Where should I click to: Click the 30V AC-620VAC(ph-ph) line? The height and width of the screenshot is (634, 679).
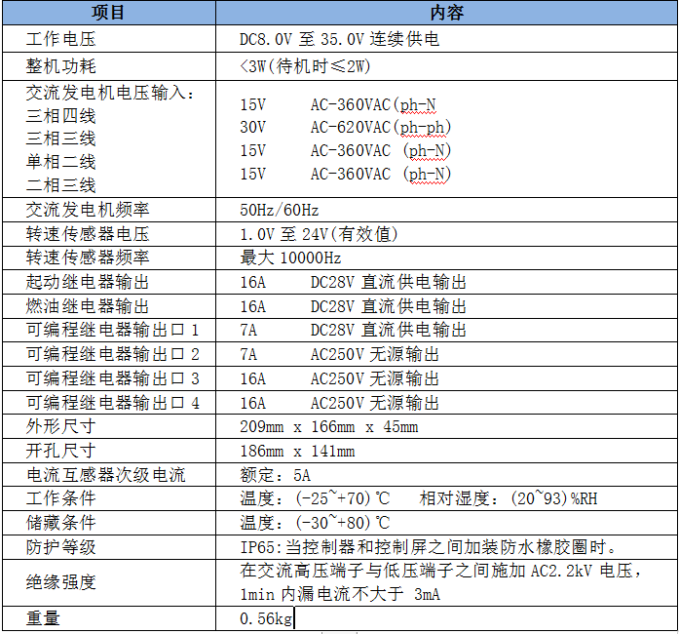(346, 127)
